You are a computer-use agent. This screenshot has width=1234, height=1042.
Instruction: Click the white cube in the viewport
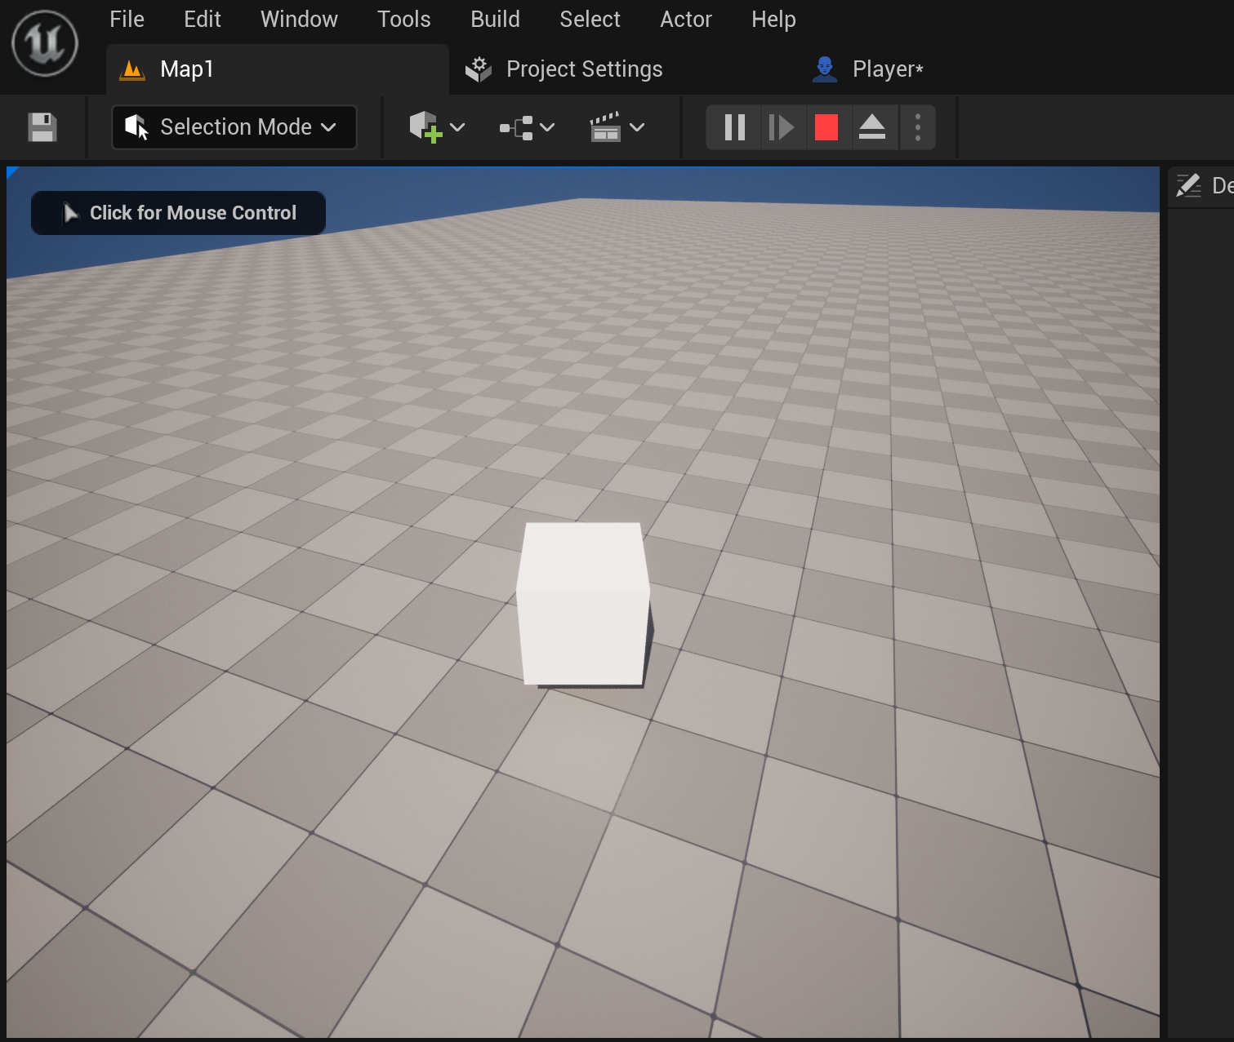coord(584,604)
